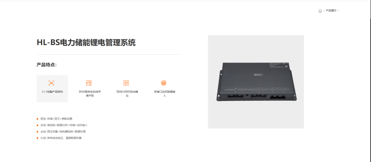This screenshot has height=162, width=371.
Task: Select the orange AI icon
Action: pyautogui.click(x=51, y=83)
